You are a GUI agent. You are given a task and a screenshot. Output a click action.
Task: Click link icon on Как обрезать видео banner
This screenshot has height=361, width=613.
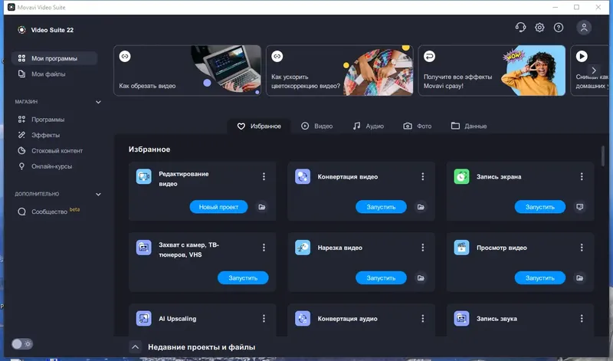click(125, 56)
